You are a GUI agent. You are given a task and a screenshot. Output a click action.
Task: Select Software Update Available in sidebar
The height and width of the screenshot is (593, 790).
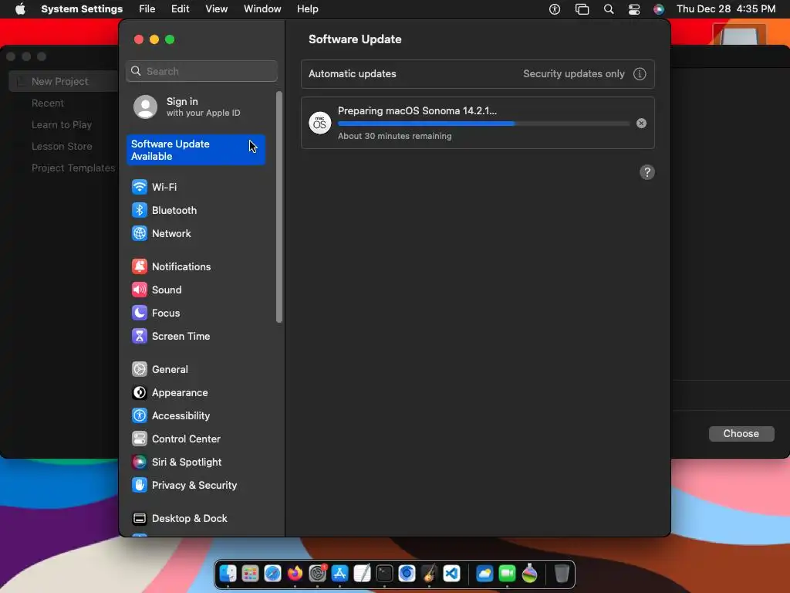195,150
